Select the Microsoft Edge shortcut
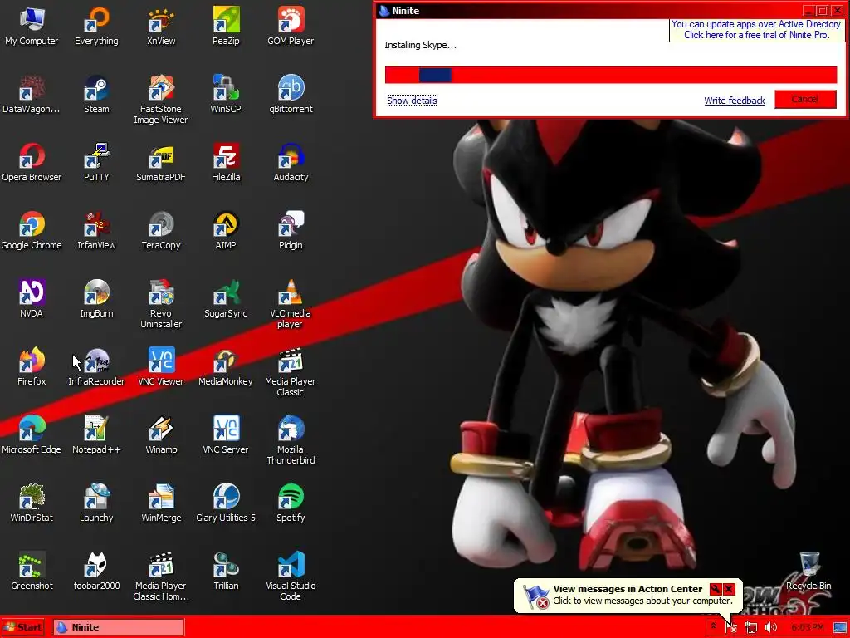The height and width of the screenshot is (638, 850). (x=32, y=434)
